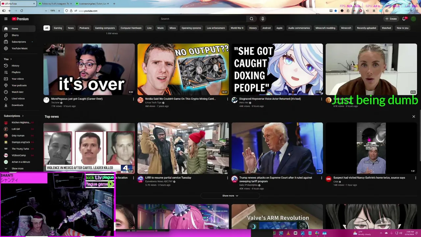Open Kitchen Nightmares subscription channel
The height and width of the screenshot is (237, 421).
pos(18,122)
